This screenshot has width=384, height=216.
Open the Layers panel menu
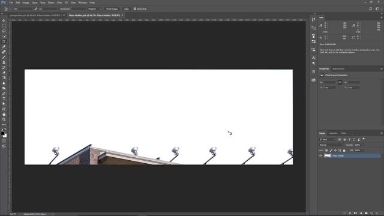[x=382, y=133]
